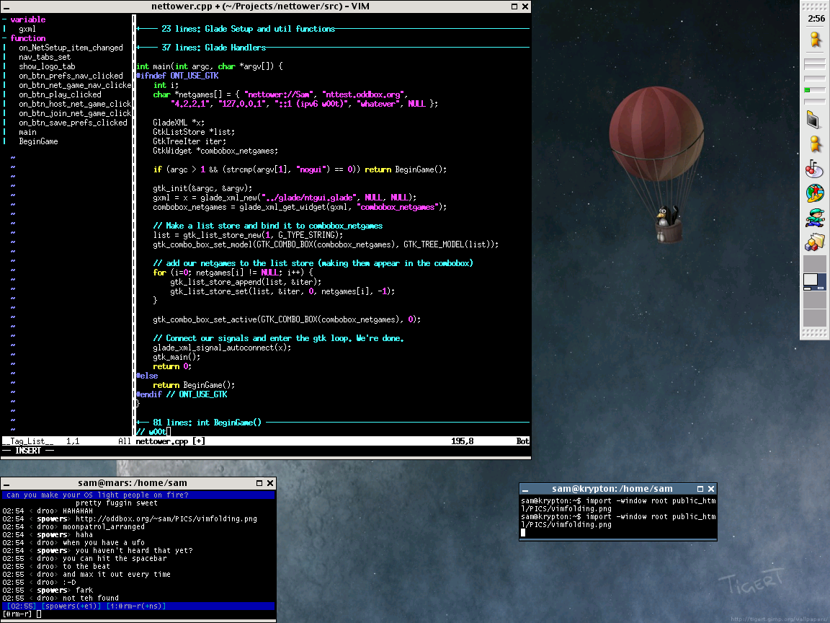
Task: Click the running green-cap character icon
Action: [815, 217]
